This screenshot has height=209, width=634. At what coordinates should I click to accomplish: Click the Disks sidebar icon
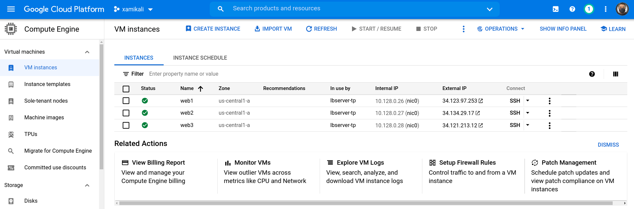11,201
